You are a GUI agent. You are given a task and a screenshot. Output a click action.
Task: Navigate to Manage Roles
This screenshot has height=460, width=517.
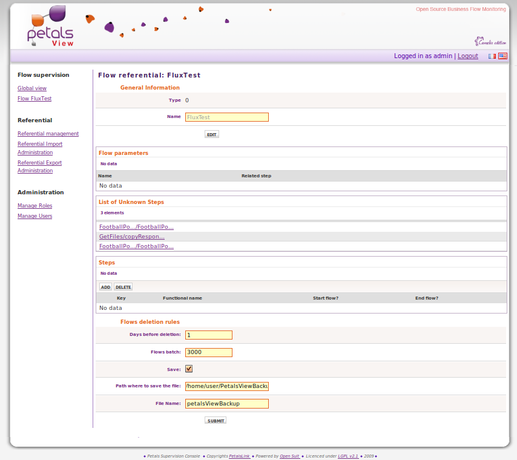coord(35,206)
